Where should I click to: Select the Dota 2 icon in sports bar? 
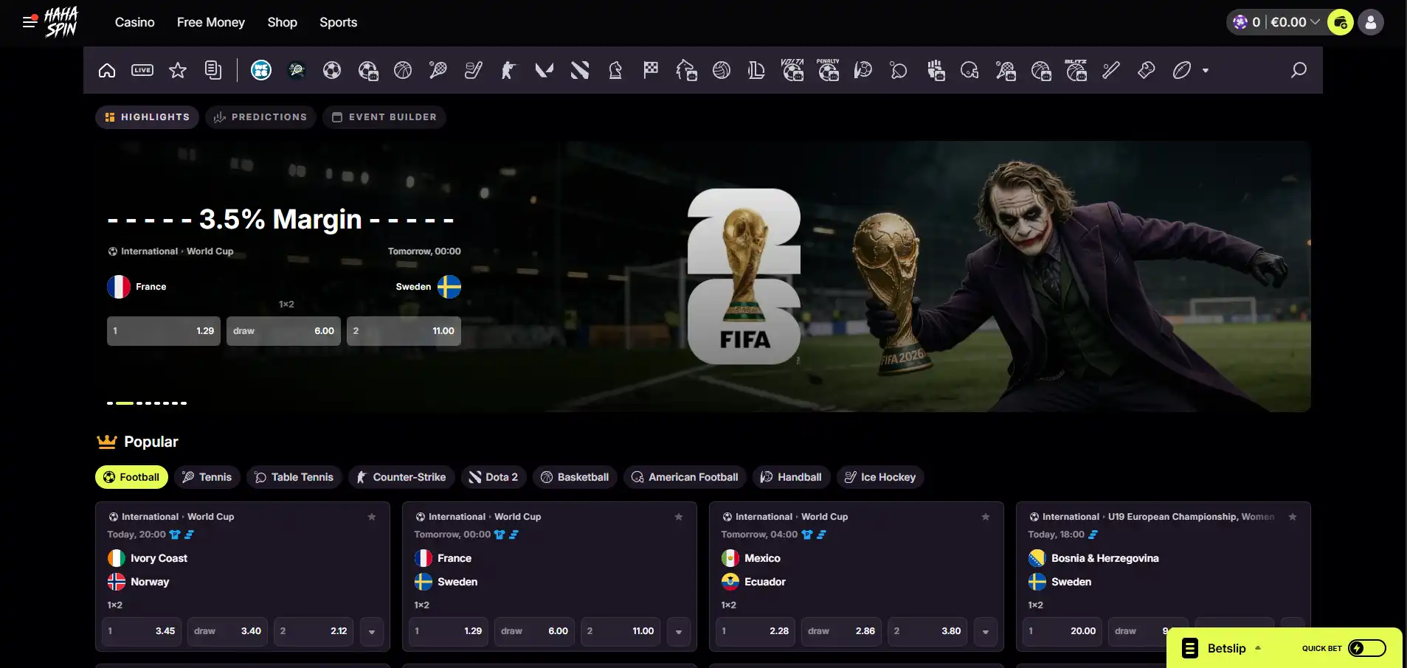[x=580, y=70]
